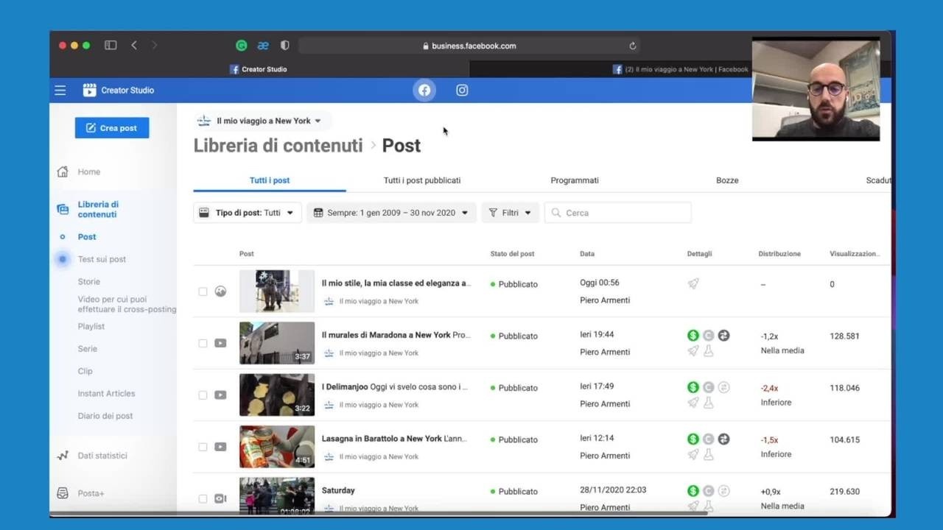
Task: Click the privacy shield icon in Safari
Action: (285, 46)
